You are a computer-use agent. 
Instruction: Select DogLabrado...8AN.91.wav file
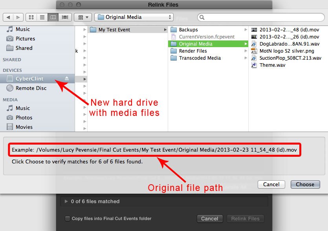(x=288, y=44)
